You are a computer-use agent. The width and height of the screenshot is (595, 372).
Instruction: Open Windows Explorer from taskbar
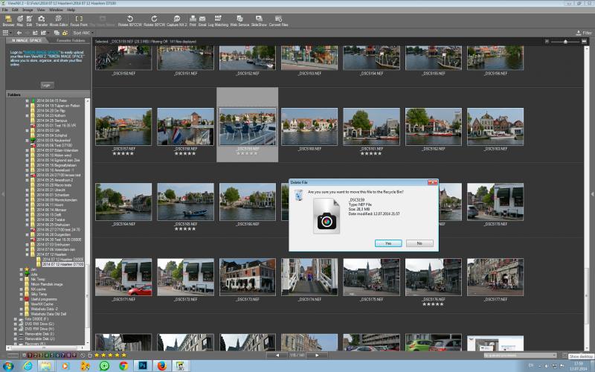point(46,366)
